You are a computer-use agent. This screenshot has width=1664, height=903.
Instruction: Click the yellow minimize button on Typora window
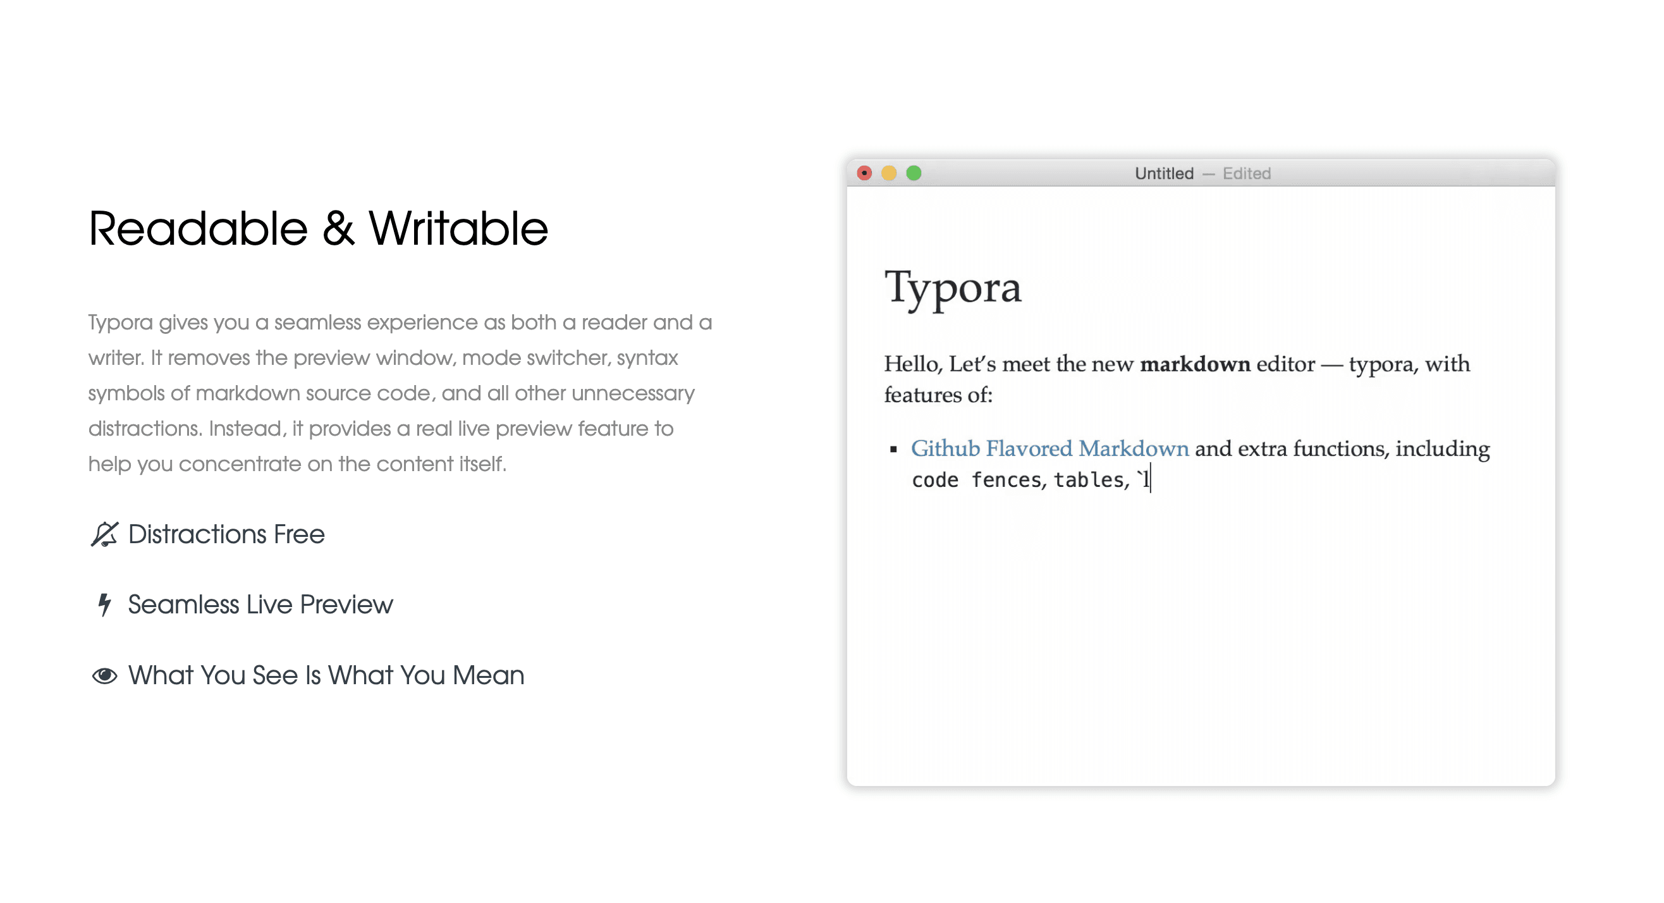pos(889,173)
